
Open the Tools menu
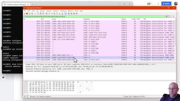76,11
